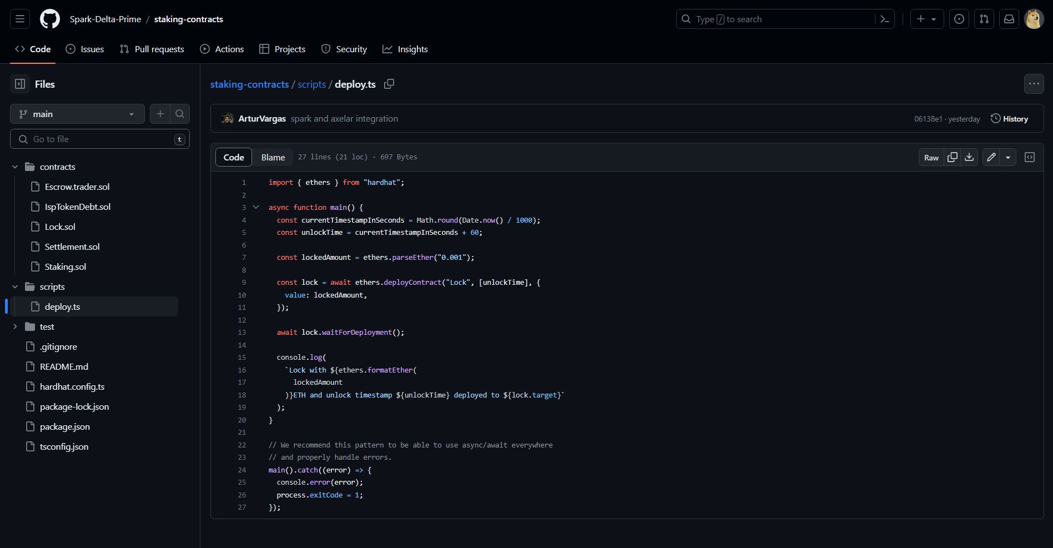The height and width of the screenshot is (548, 1053).
Task: Collapse the contracts folder
Action: (15, 167)
